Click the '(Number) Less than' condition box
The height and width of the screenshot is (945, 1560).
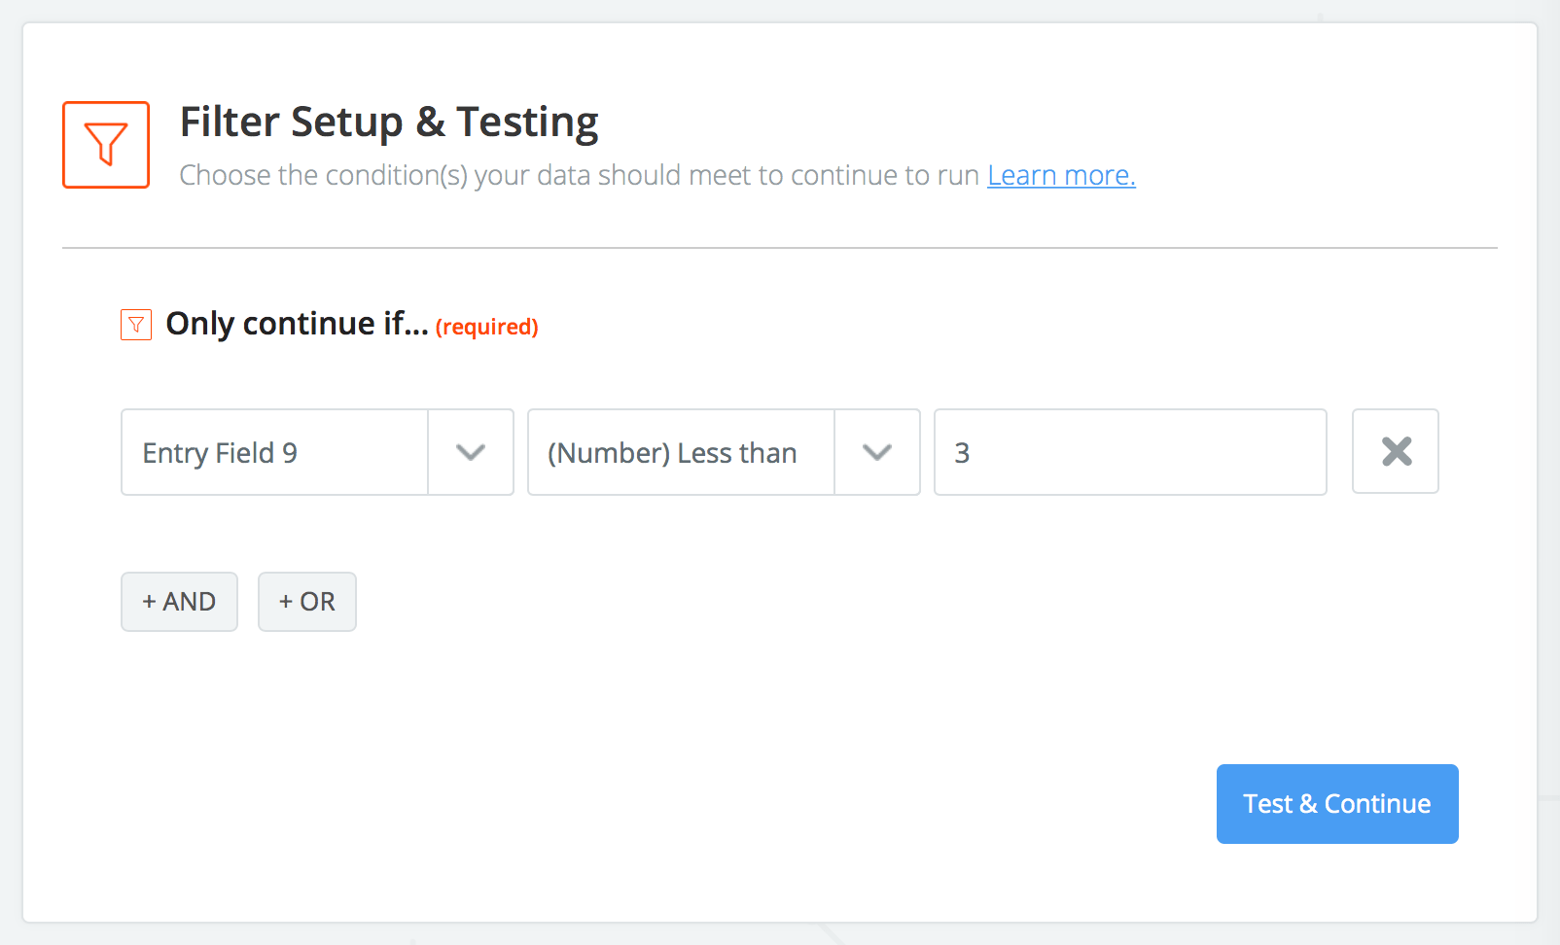click(681, 452)
